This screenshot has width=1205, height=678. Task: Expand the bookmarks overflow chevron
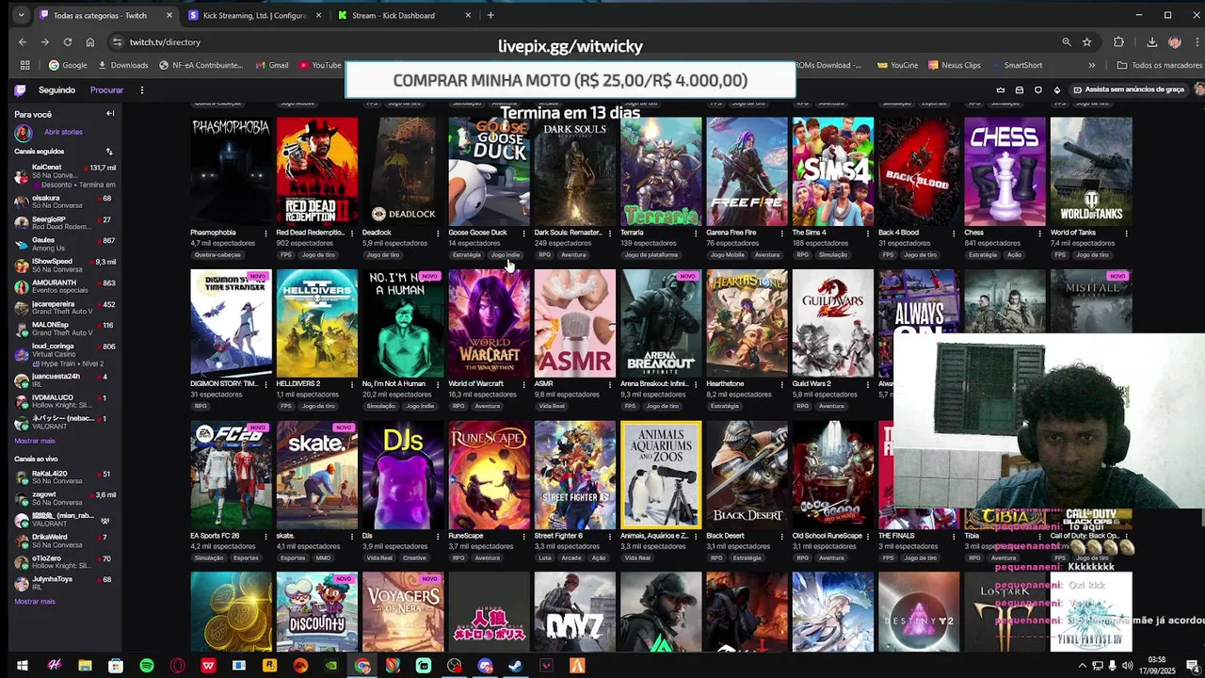point(1092,65)
